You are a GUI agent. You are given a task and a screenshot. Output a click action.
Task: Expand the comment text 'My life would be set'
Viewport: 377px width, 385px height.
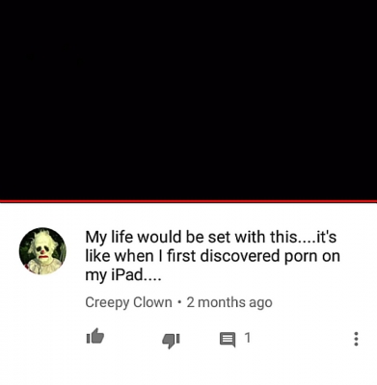[211, 237]
